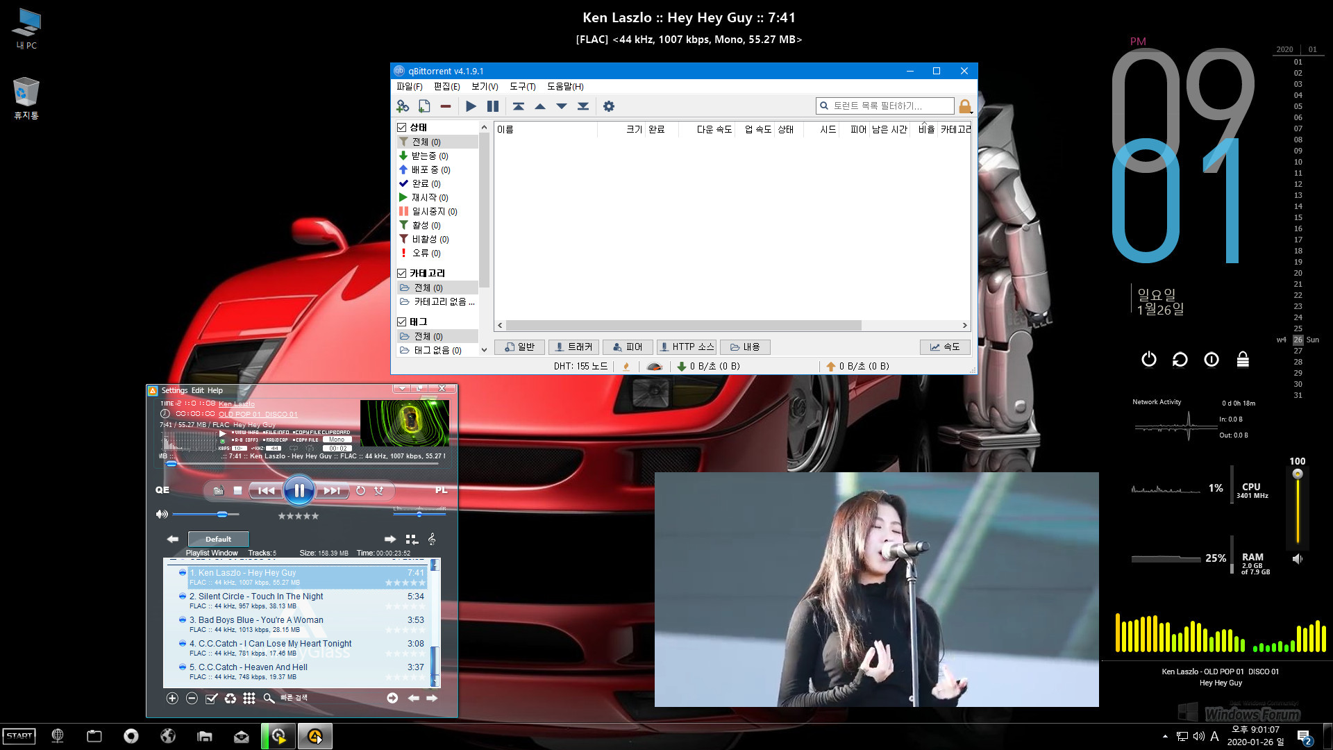This screenshot has width=1333, height=750.
Task: Move torrent up in queue
Action: click(x=539, y=106)
